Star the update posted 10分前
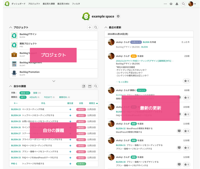The image size is (200, 169). [x=186, y=114]
